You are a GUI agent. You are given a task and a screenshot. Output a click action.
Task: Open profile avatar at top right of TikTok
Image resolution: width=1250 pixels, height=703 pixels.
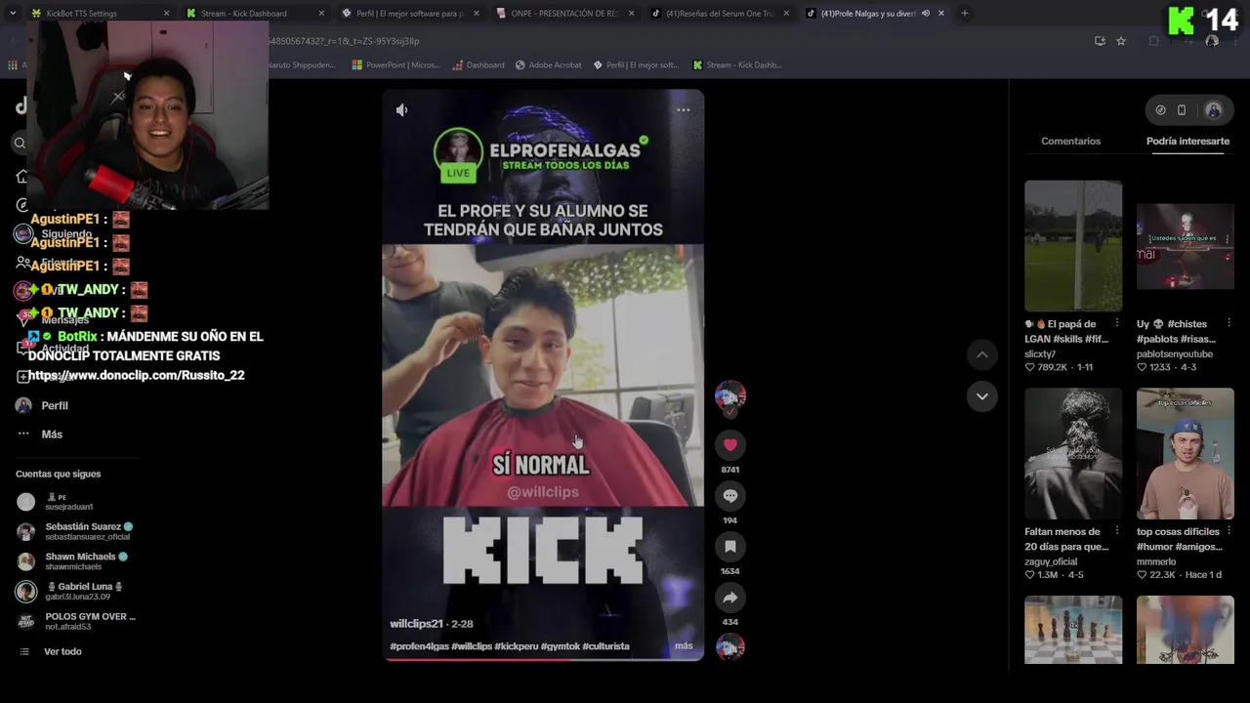1213,110
